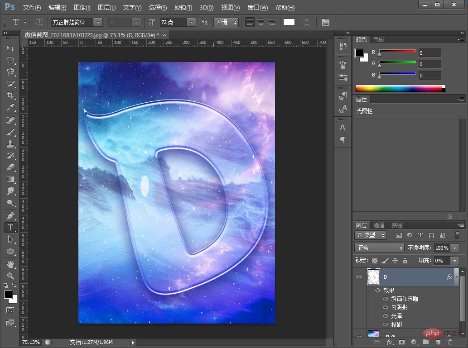Select the Dodge tool
Viewport: 468px width, 348px height.
pos(10,203)
